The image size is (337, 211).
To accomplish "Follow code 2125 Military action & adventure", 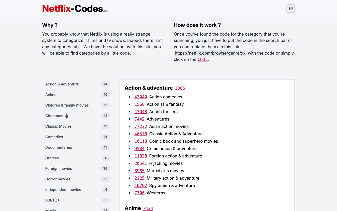I will pos(140,178).
